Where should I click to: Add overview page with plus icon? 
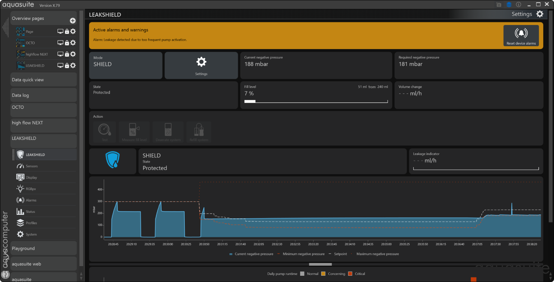pyautogui.click(x=73, y=20)
